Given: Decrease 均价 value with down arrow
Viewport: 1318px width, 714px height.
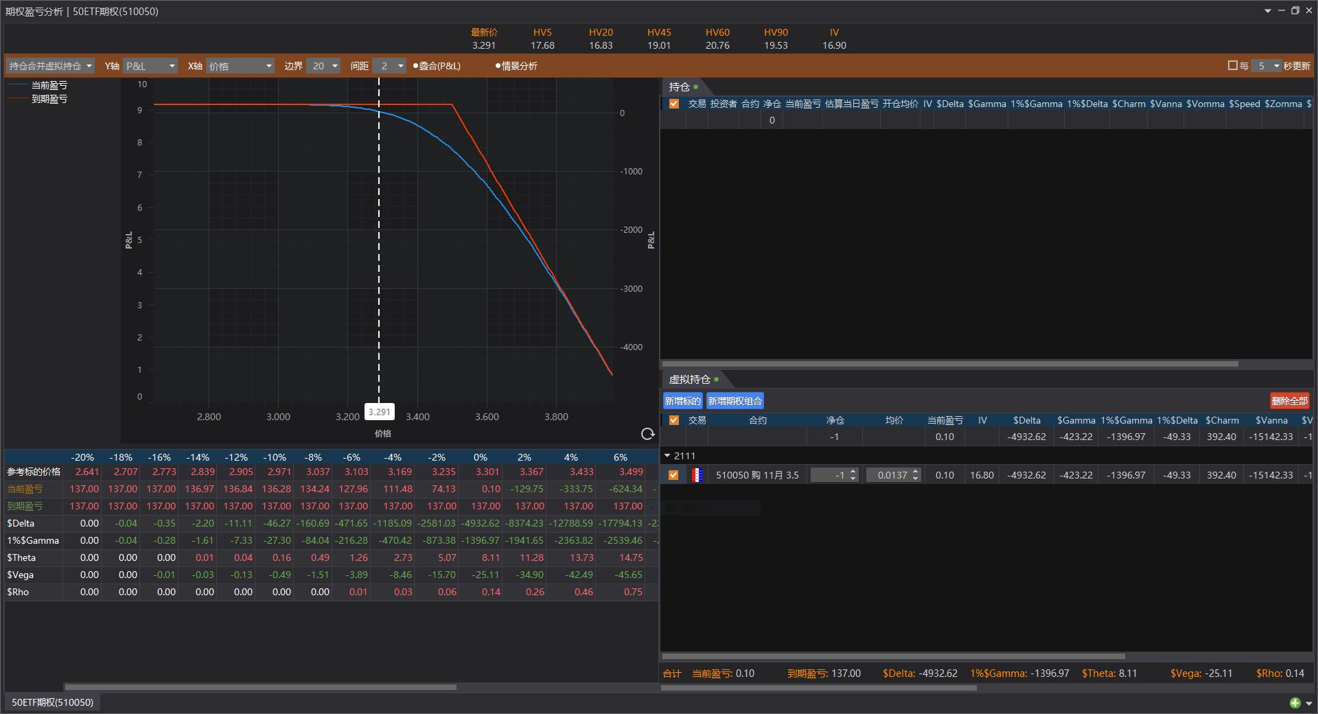Looking at the screenshot, I should (x=915, y=479).
